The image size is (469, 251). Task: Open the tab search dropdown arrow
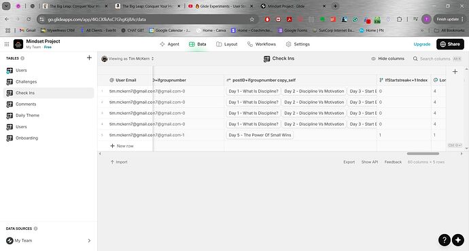click(6, 6)
